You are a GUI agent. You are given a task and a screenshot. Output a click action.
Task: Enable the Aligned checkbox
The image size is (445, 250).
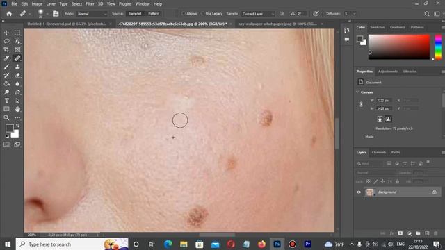point(184,14)
